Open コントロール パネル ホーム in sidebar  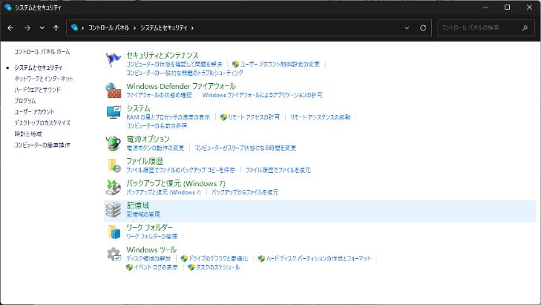pyautogui.click(x=42, y=52)
